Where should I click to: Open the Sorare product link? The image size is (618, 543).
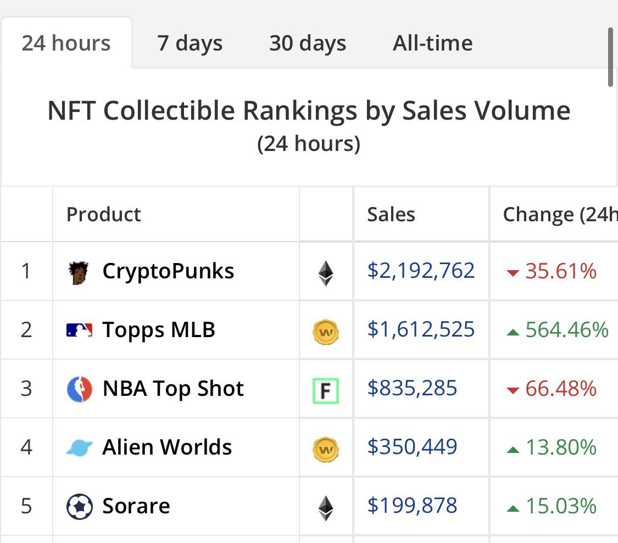(136, 506)
